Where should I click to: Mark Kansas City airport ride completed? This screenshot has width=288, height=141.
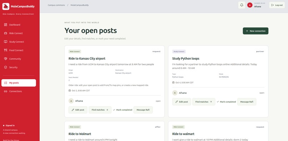pyautogui.click(x=123, y=110)
